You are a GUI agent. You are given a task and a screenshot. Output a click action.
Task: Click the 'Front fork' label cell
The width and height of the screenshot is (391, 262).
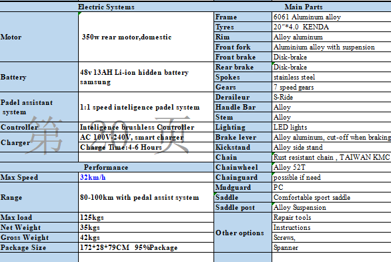coord(243,47)
